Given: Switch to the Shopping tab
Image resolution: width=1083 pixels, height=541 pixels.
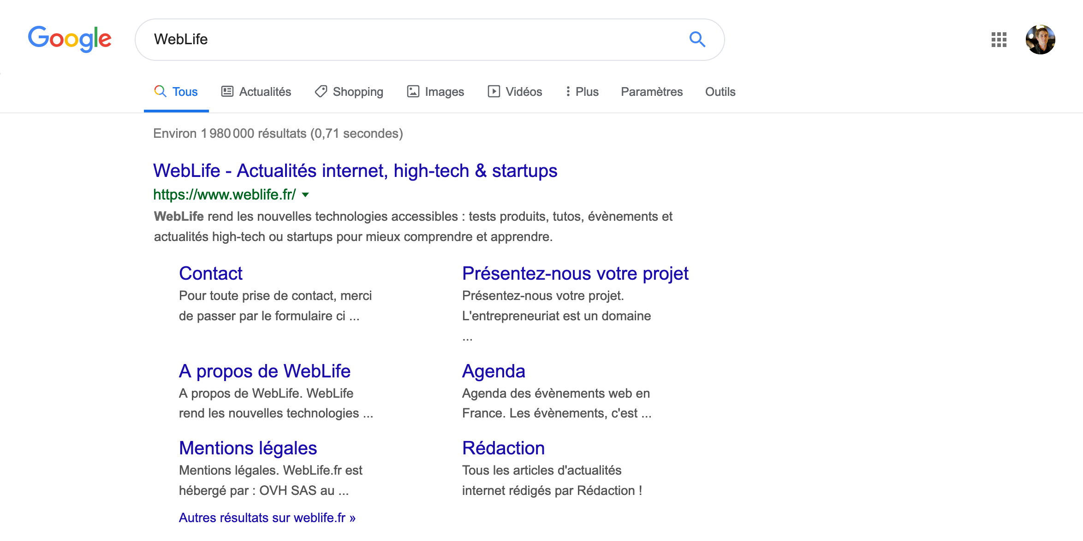Looking at the screenshot, I should [349, 92].
